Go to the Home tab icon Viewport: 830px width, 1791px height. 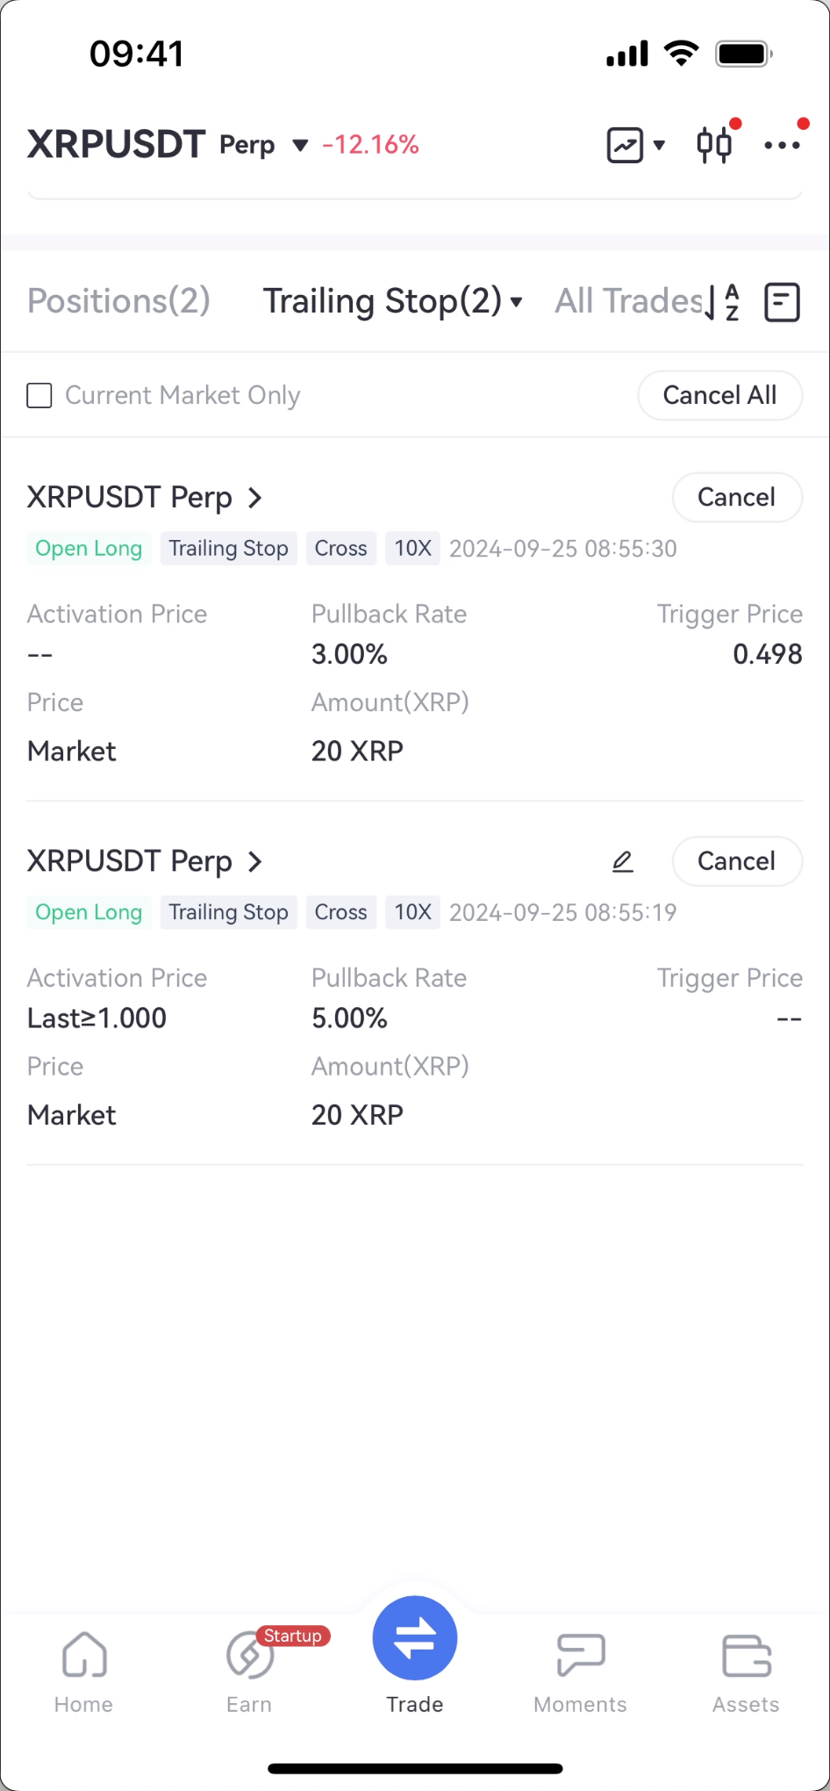(x=84, y=1656)
